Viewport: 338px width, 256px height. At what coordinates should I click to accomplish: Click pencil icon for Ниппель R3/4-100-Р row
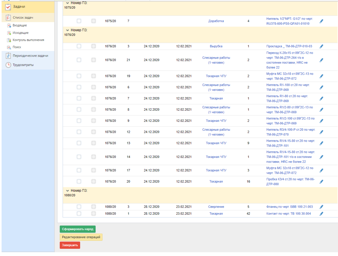coord(322,132)
